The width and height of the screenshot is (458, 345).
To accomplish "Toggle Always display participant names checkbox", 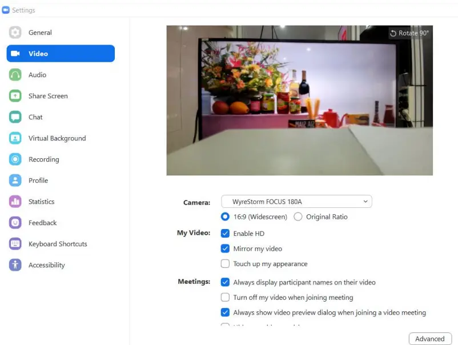I will point(225,282).
